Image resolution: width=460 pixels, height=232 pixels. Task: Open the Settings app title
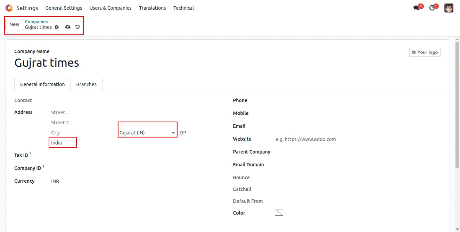pyautogui.click(x=27, y=8)
